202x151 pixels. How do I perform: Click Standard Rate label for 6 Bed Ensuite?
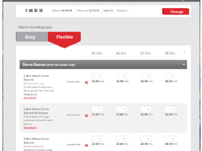(x=73, y=82)
